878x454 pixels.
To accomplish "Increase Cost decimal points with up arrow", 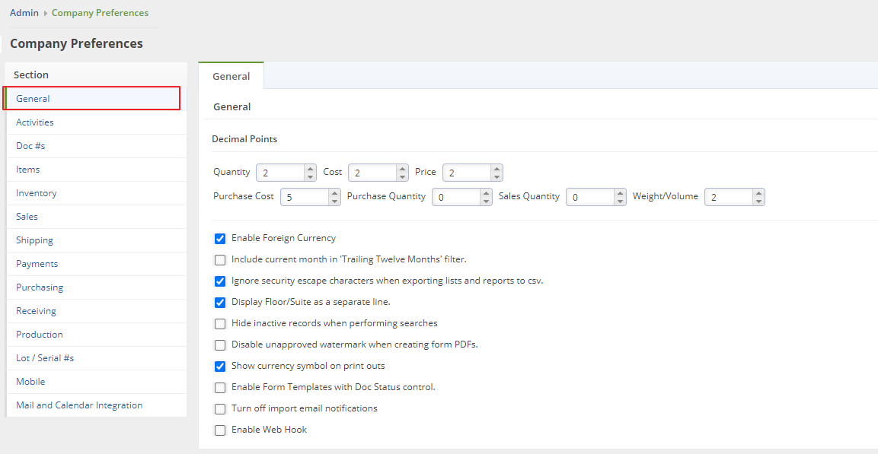I will pos(402,168).
